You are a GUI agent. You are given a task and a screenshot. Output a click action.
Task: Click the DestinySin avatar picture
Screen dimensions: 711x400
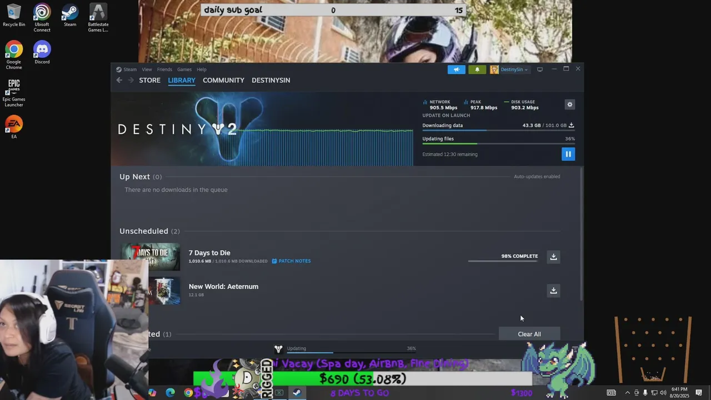[494, 69]
